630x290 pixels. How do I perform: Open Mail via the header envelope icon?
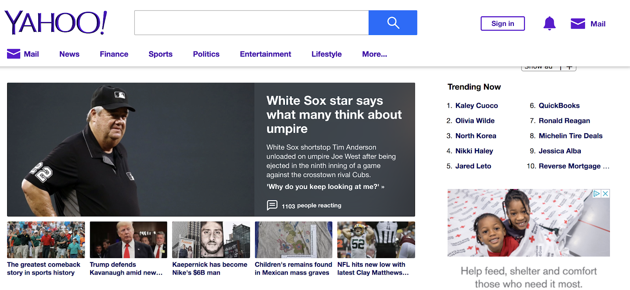pos(578,24)
